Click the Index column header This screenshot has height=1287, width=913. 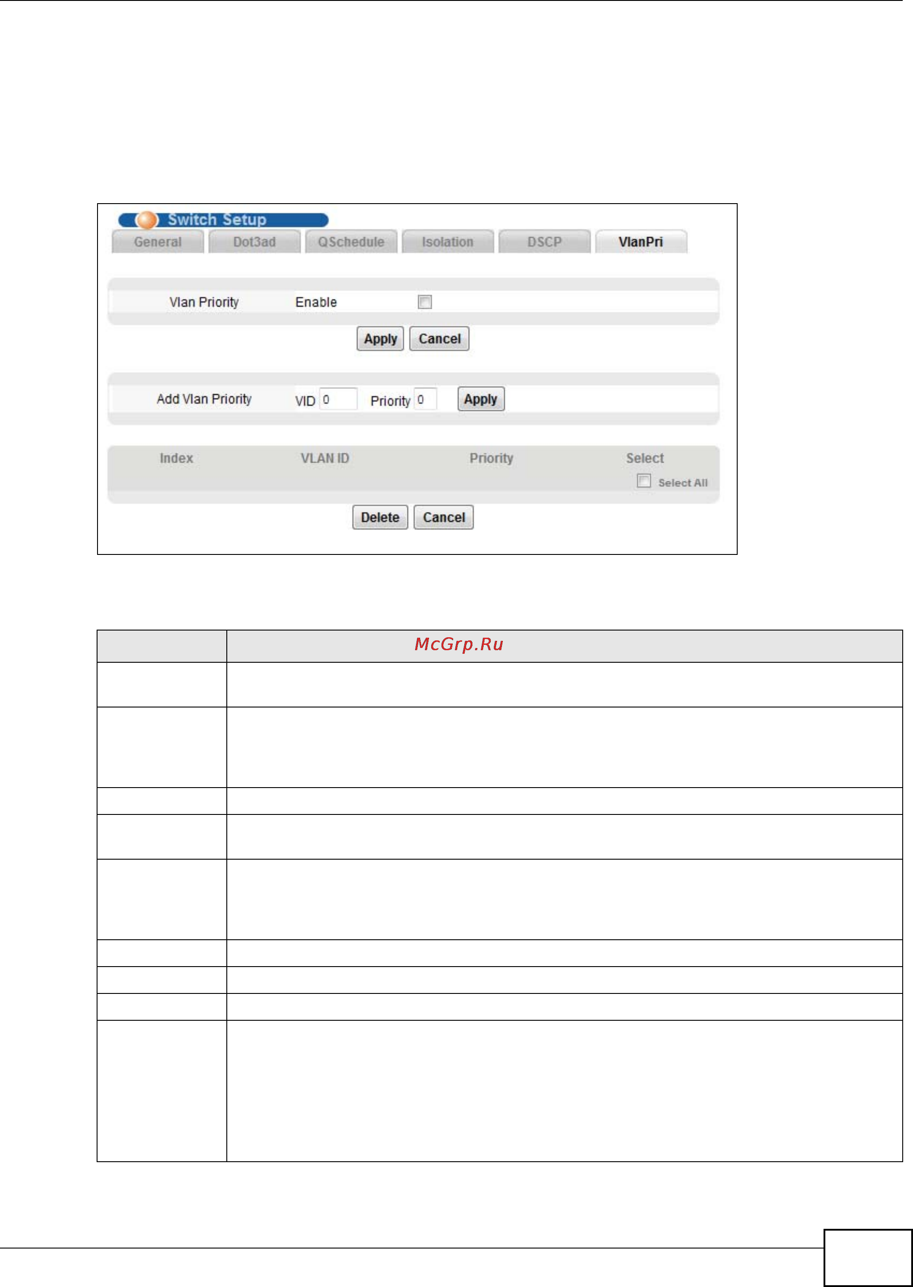pos(176,458)
